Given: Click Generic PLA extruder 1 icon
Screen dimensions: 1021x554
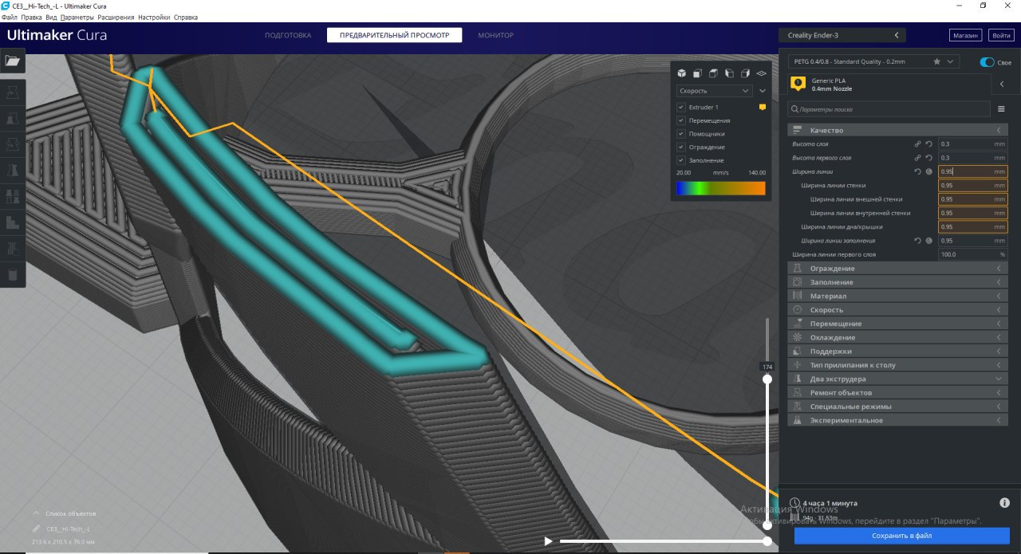Looking at the screenshot, I should (x=798, y=84).
